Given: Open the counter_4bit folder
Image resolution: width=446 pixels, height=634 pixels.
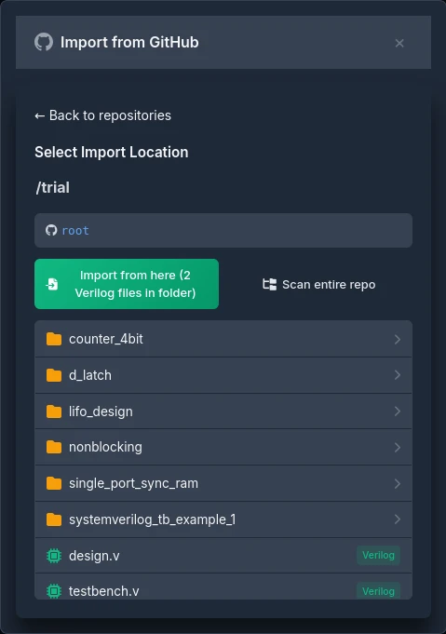Looking at the screenshot, I should [x=223, y=339].
